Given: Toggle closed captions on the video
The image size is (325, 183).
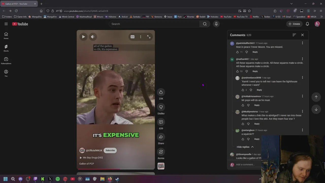Looking at the screenshot, I should (x=133, y=37).
